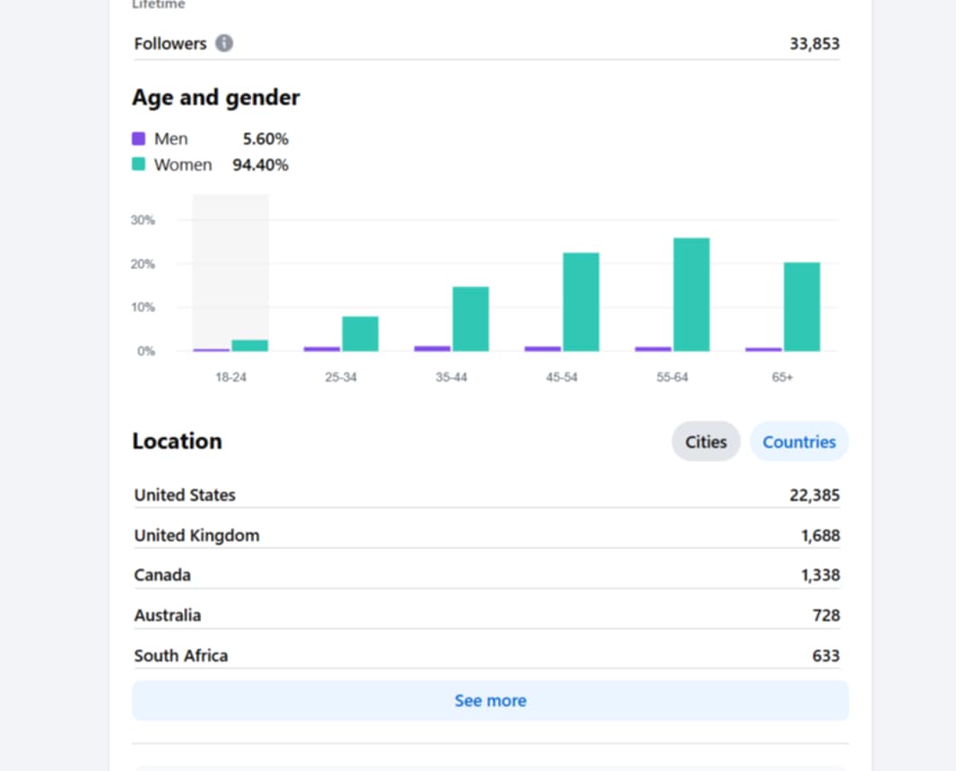This screenshot has width=956, height=771.
Task: Click the 33,853 followers count
Action: (813, 43)
